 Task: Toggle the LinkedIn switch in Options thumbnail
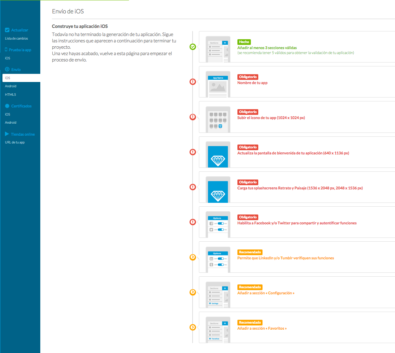click(221, 259)
